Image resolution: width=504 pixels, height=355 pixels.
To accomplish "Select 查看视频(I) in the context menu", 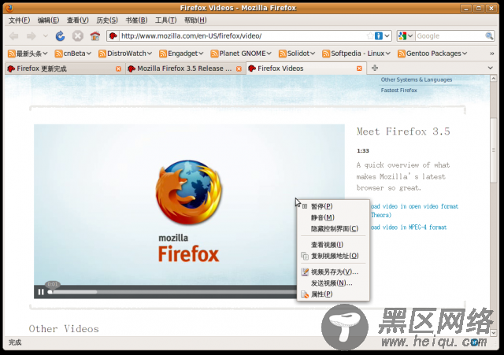I will pos(333,245).
